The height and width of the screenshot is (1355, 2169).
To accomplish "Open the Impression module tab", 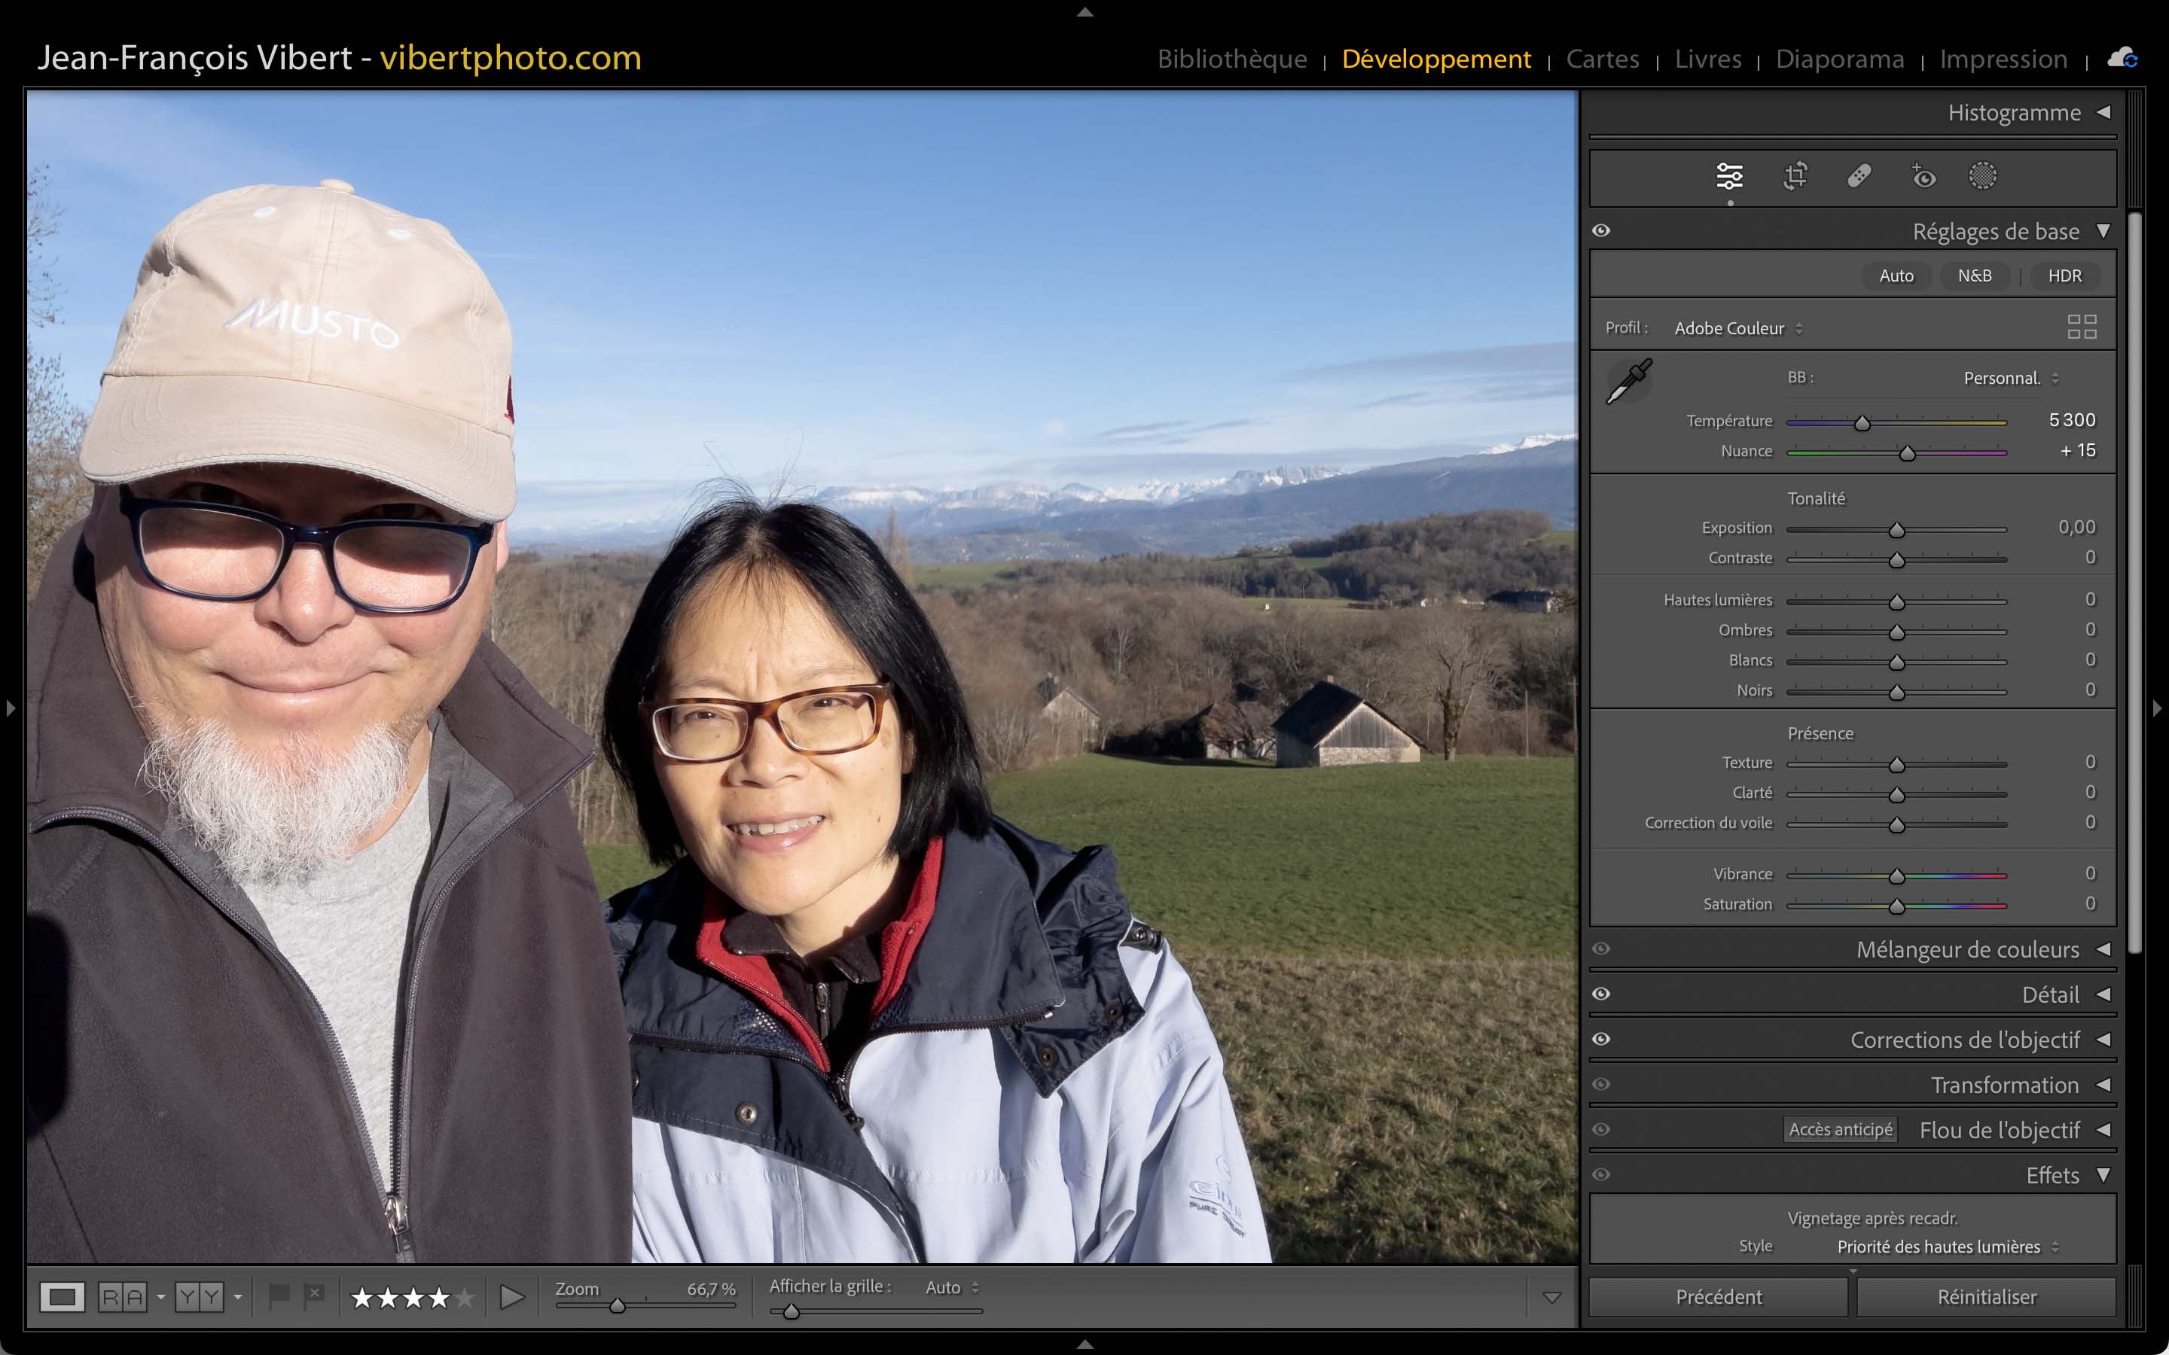I will tap(2003, 59).
